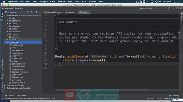Open the npm side tab
Screen dimensions: 183x102
(2, 76)
